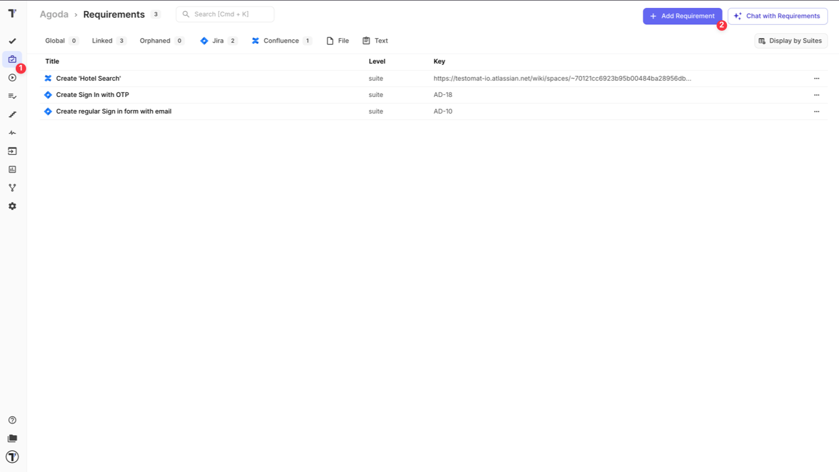
Task: Open your profile avatar at bottom left
Action: 12,457
